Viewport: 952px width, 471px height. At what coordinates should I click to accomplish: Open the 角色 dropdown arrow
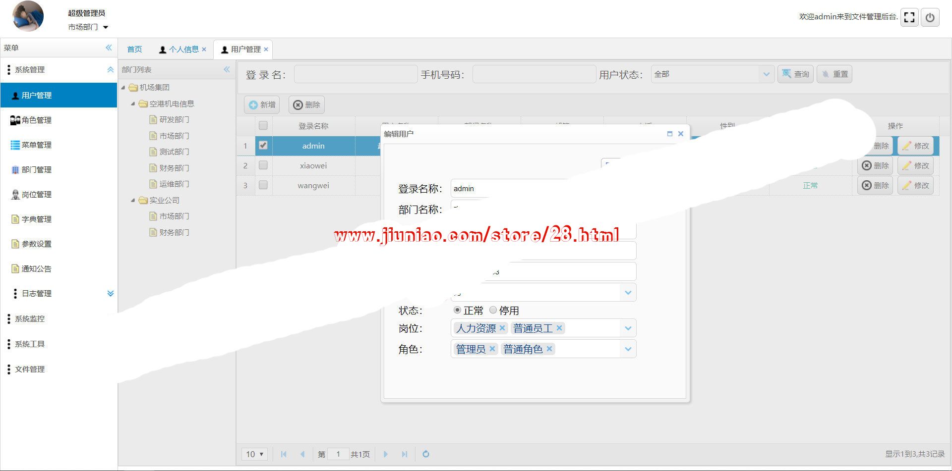tap(628, 349)
